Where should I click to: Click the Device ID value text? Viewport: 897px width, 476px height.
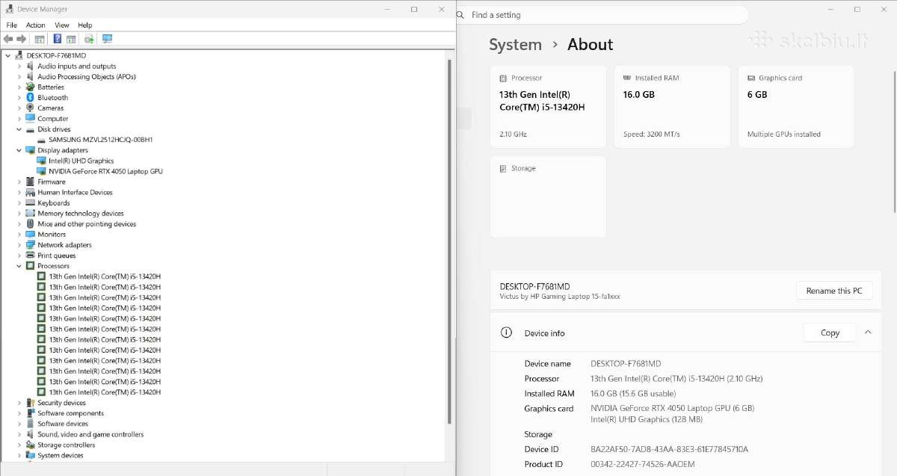pyautogui.click(x=669, y=449)
